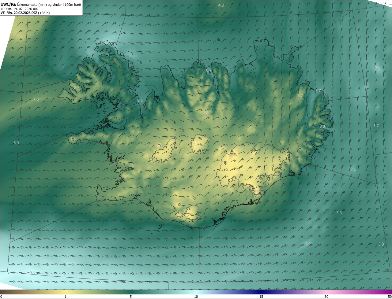The image size is (392, 299).
Task: Click the '50' tick on the color scale
Action: click(390, 297)
